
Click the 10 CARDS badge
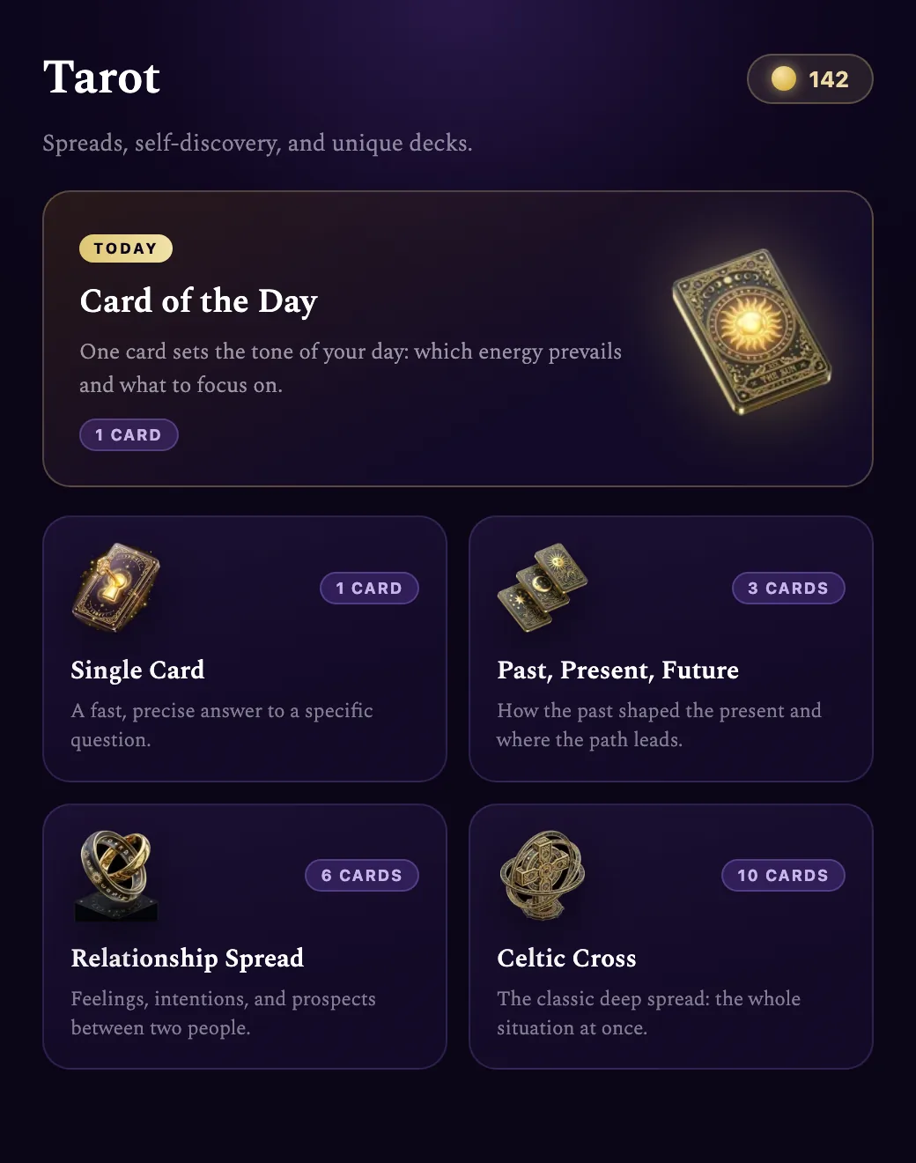pyautogui.click(x=783, y=875)
